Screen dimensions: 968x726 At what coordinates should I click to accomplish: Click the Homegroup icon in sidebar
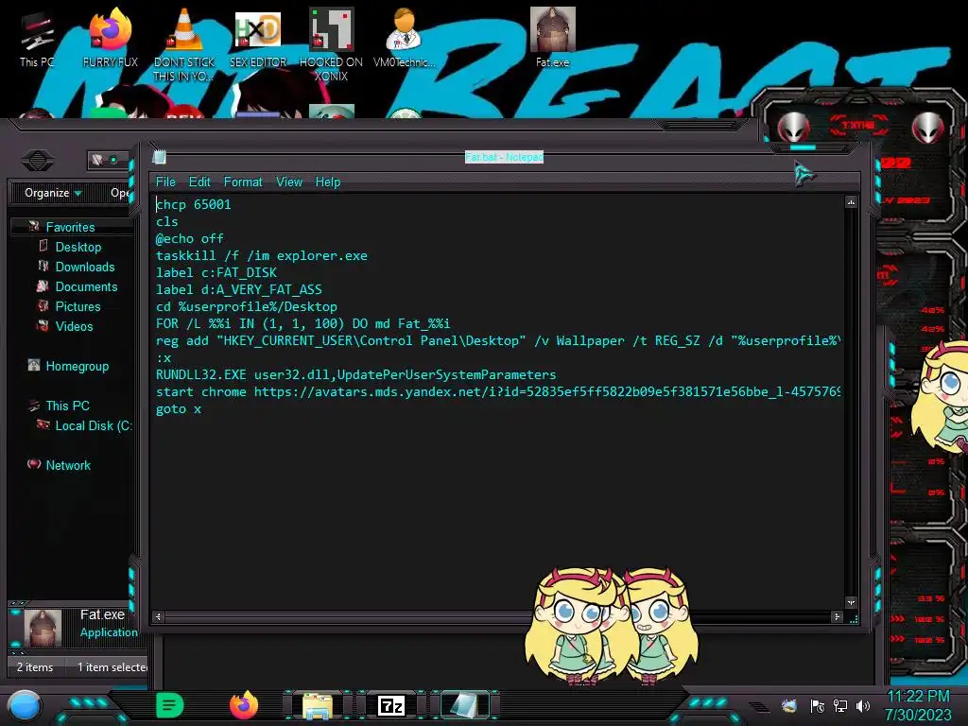coord(34,365)
